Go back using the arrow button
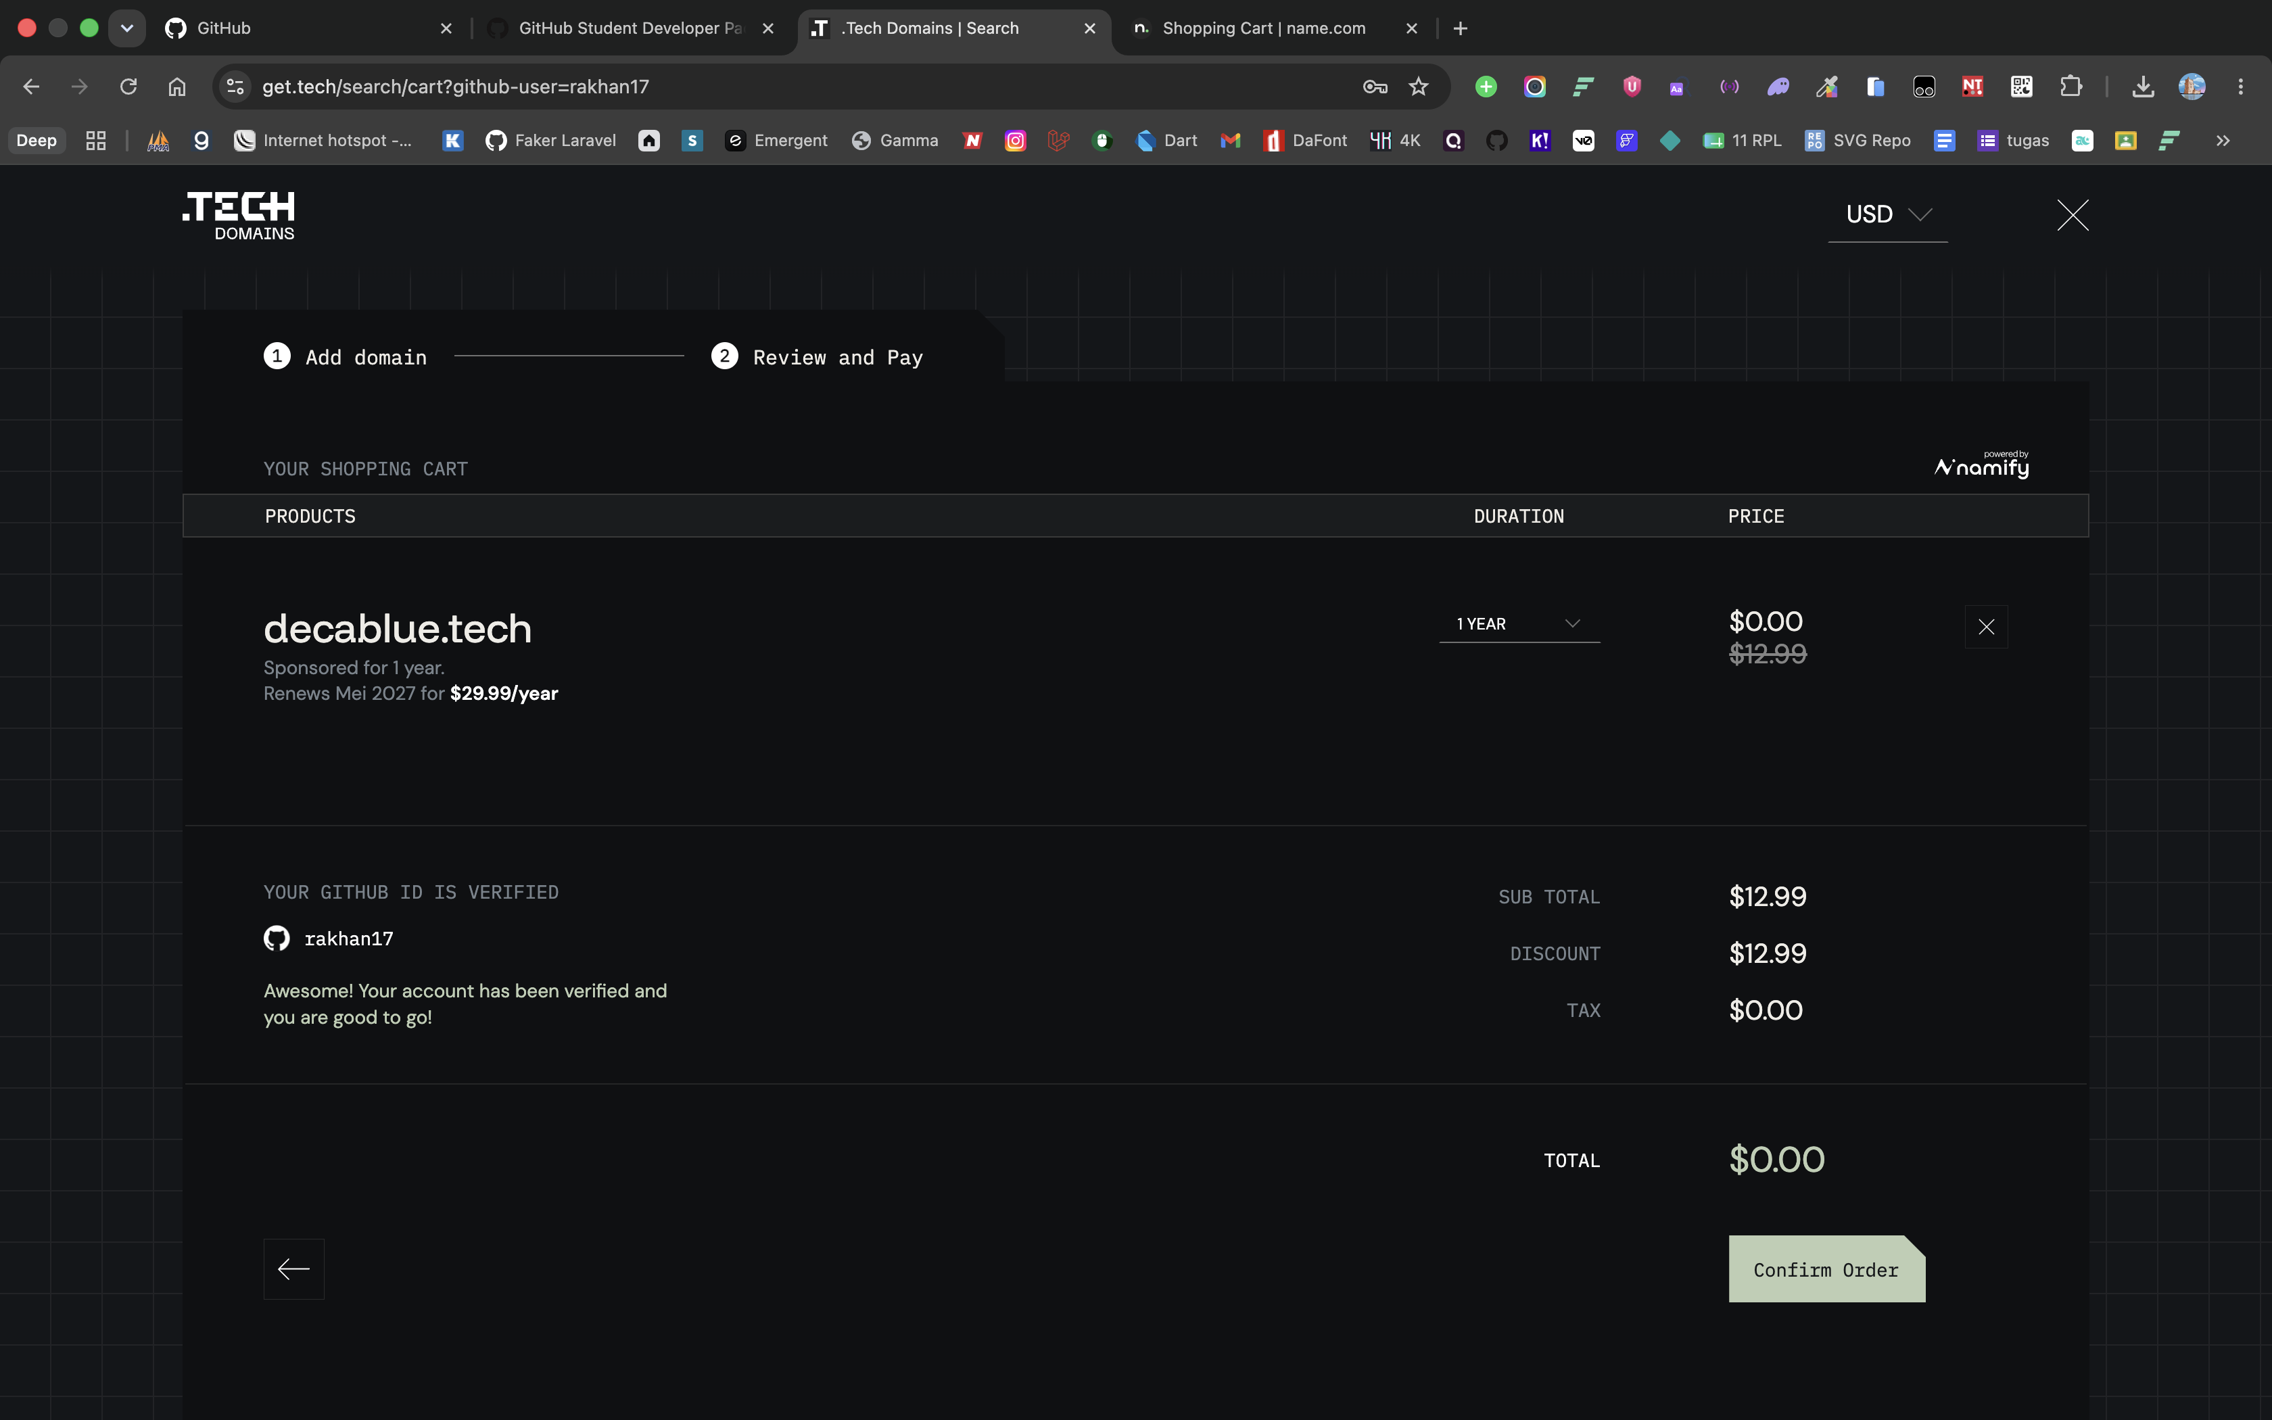2272x1420 pixels. coord(294,1269)
